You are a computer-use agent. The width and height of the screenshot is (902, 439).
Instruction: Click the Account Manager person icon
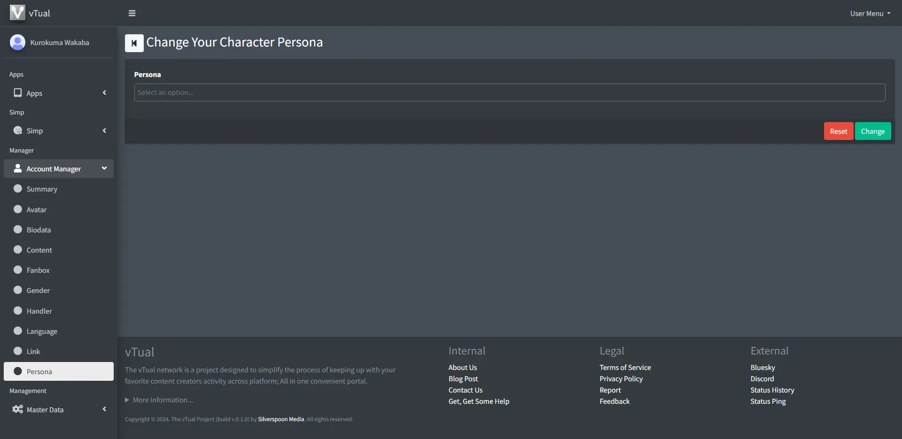pyautogui.click(x=18, y=169)
